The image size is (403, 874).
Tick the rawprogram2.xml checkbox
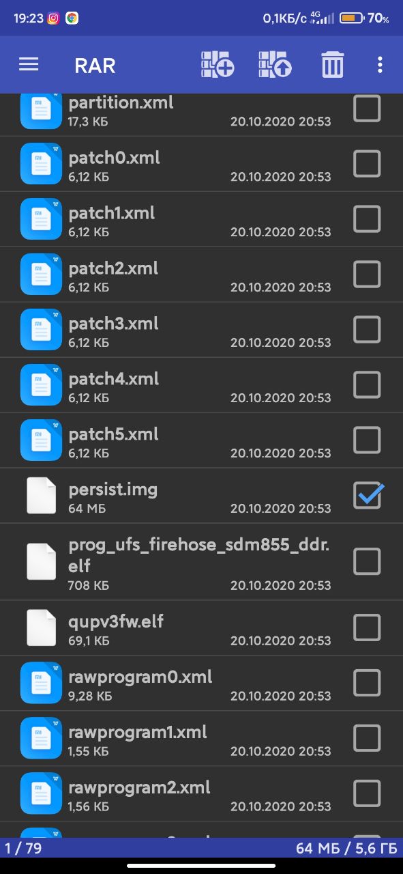tap(367, 793)
